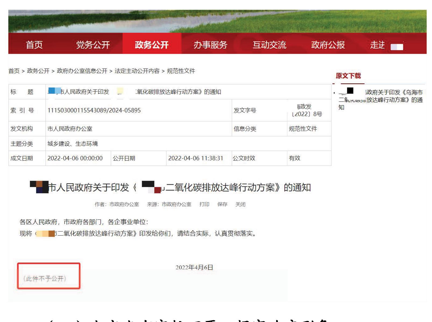Click the 保存 save link
Screen dimensions: 432x322
pos(222,204)
